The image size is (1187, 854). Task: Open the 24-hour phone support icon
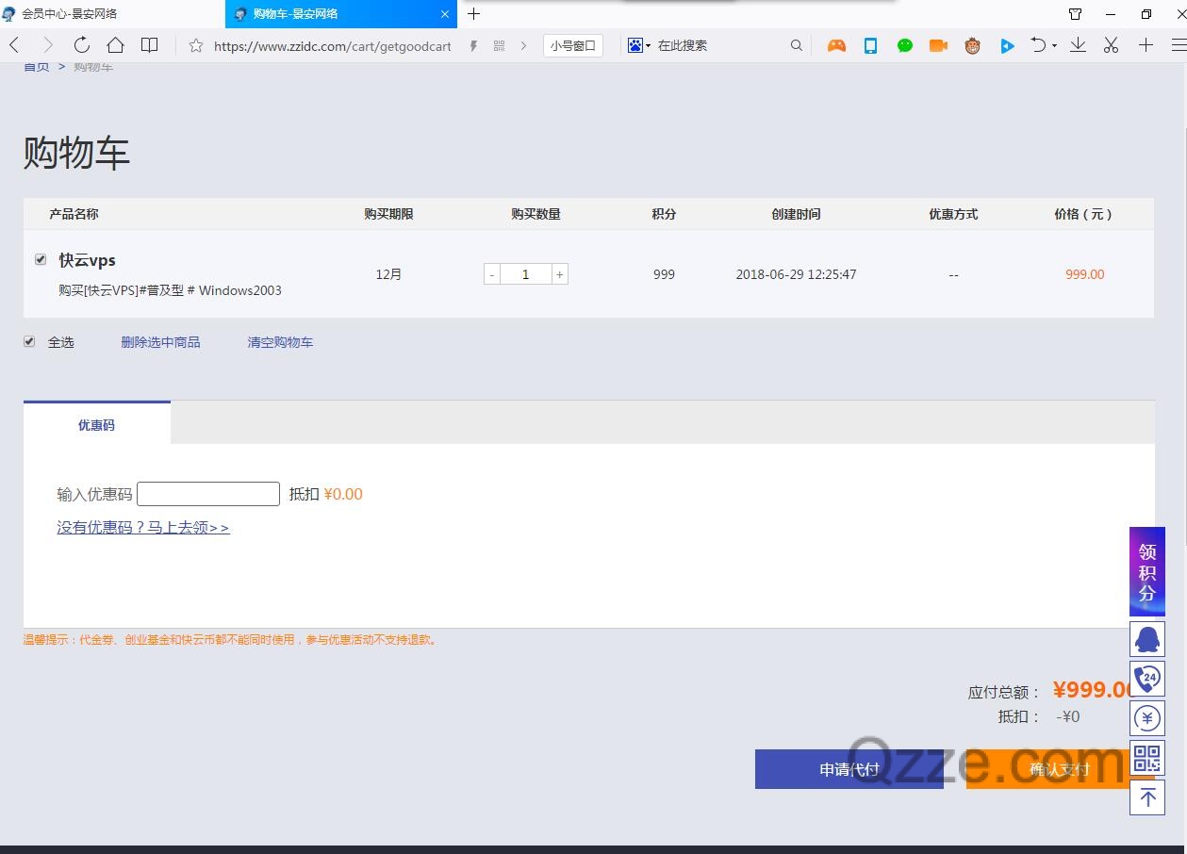[x=1147, y=679]
